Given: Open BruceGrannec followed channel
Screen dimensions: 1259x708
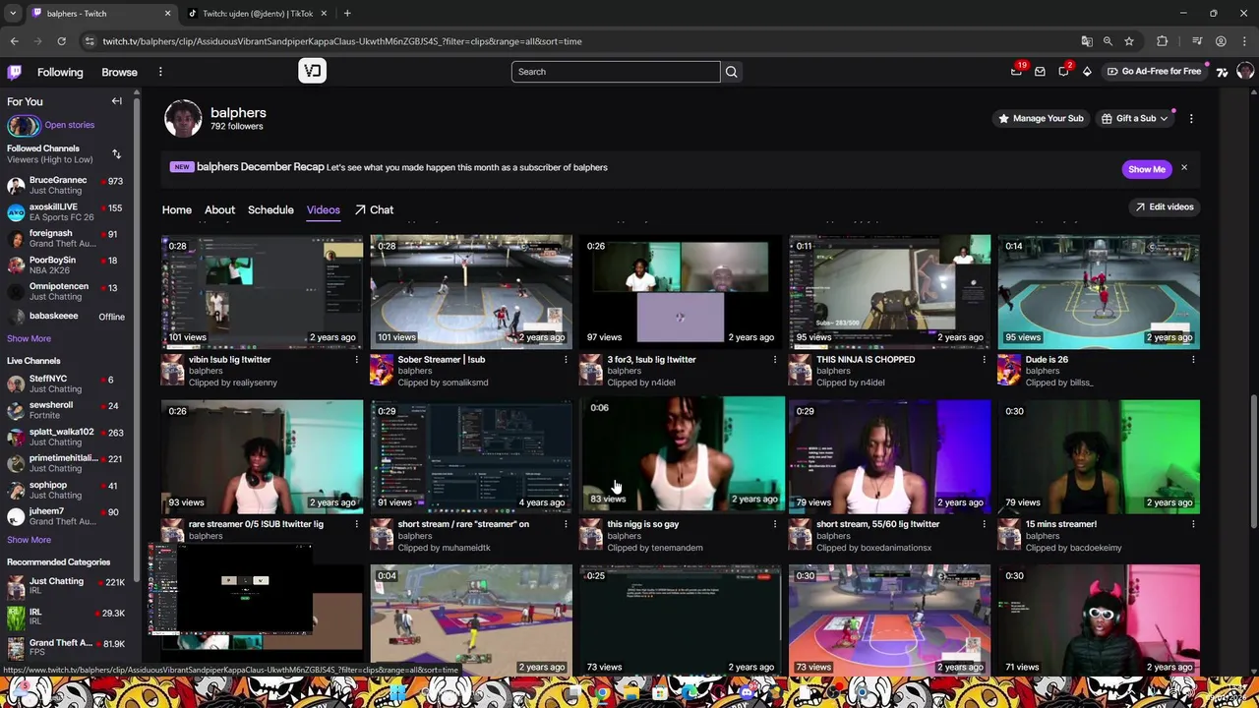Looking at the screenshot, I should click(65, 186).
